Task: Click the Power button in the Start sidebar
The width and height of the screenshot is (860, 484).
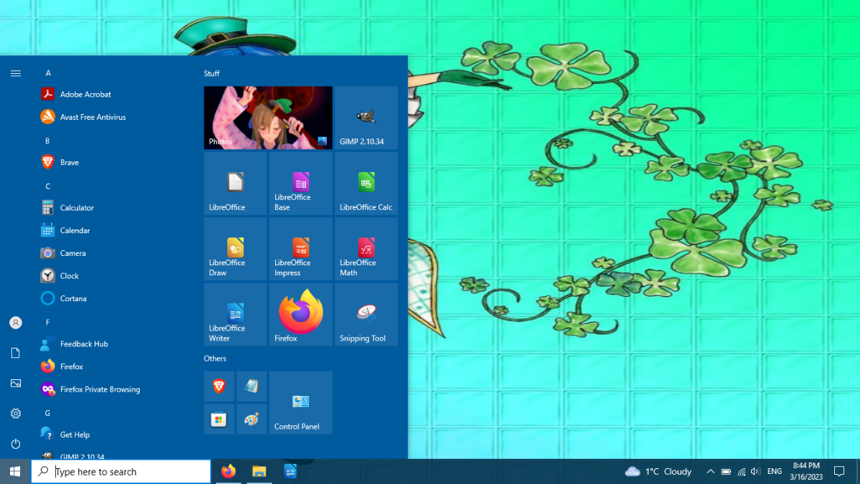Action: (x=16, y=444)
